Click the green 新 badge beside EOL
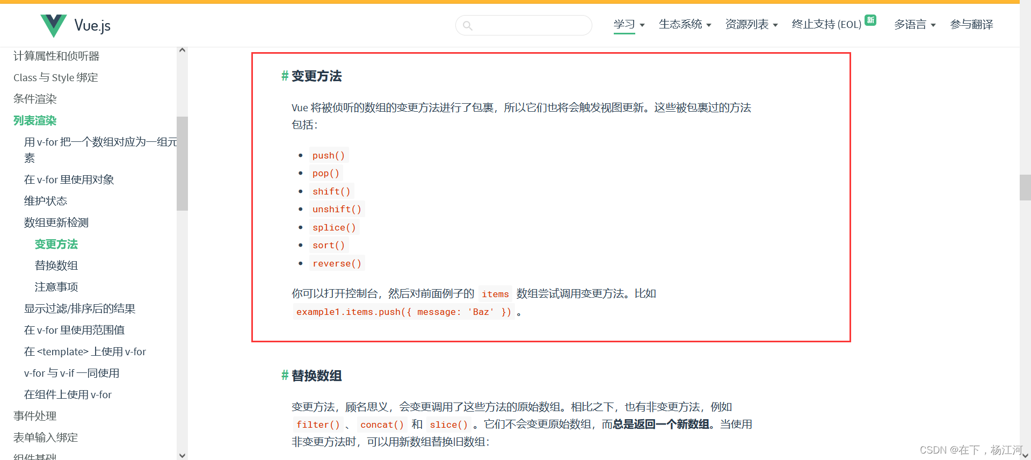Image resolution: width=1031 pixels, height=460 pixels. pos(870,20)
